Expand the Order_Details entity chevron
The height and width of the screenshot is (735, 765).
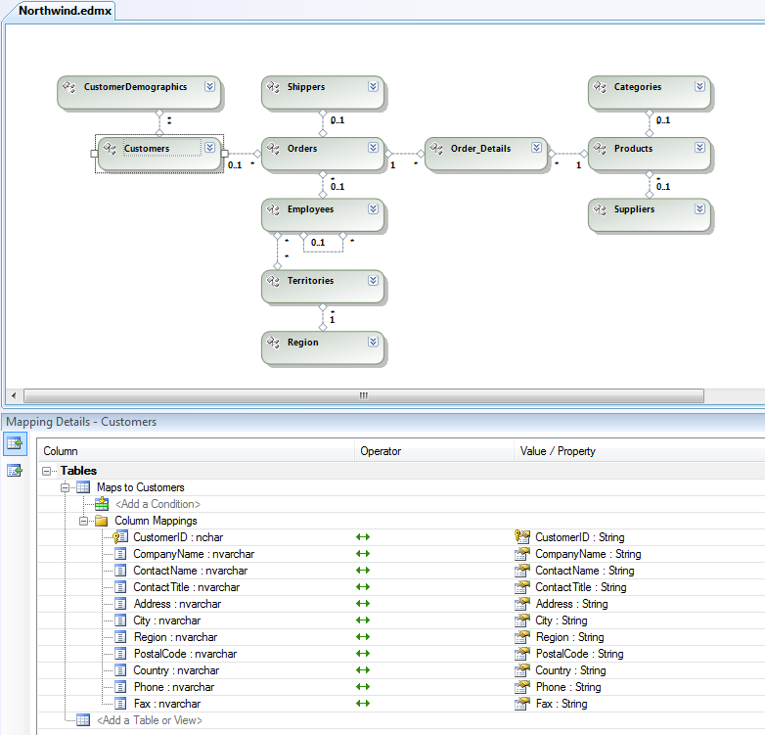pos(537,148)
